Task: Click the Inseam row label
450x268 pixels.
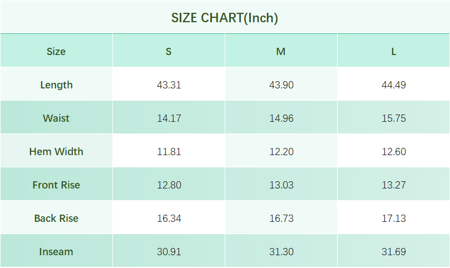Action: coord(56,252)
